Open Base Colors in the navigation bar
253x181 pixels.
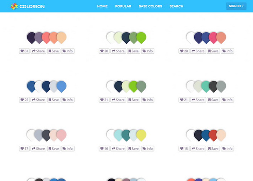[151, 6]
